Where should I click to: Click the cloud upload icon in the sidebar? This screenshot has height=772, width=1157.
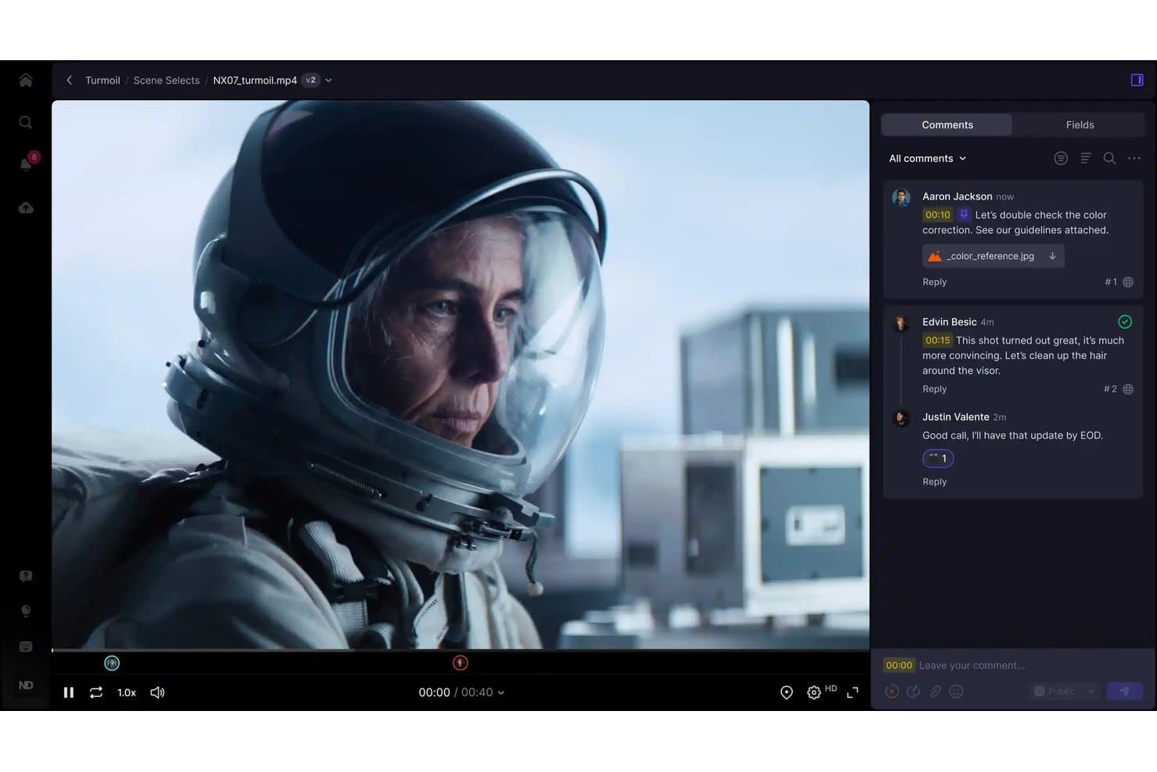(x=26, y=207)
